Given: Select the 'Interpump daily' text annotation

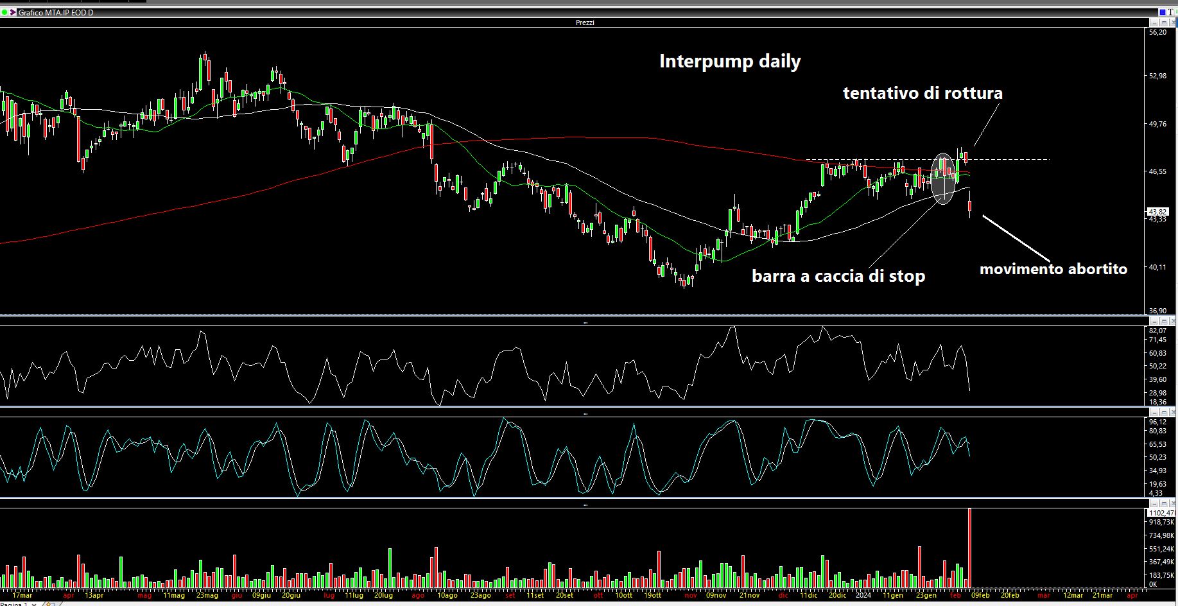Looking at the screenshot, I should [x=730, y=62].
